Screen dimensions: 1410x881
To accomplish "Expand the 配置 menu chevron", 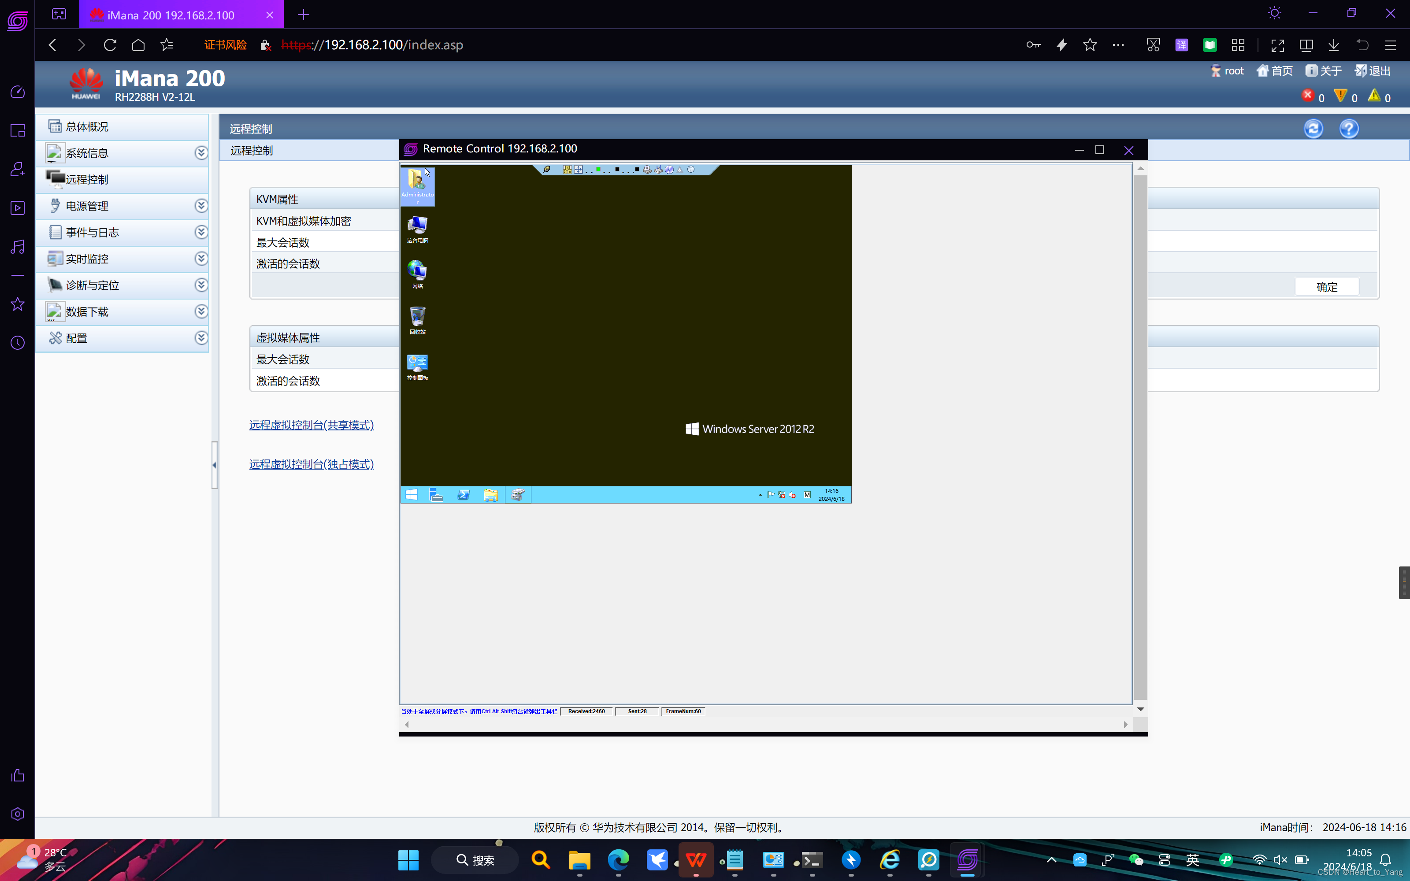I will pos(201,338).
